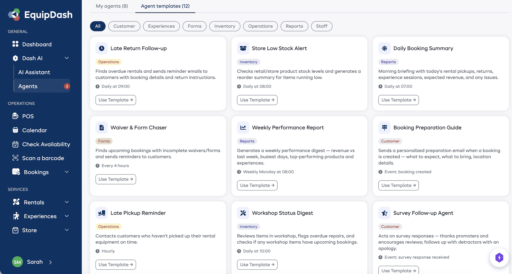Viewport: 512px width, 274px height.
Task: Click the EquipDash logo icon
Action: click(14, 14)
